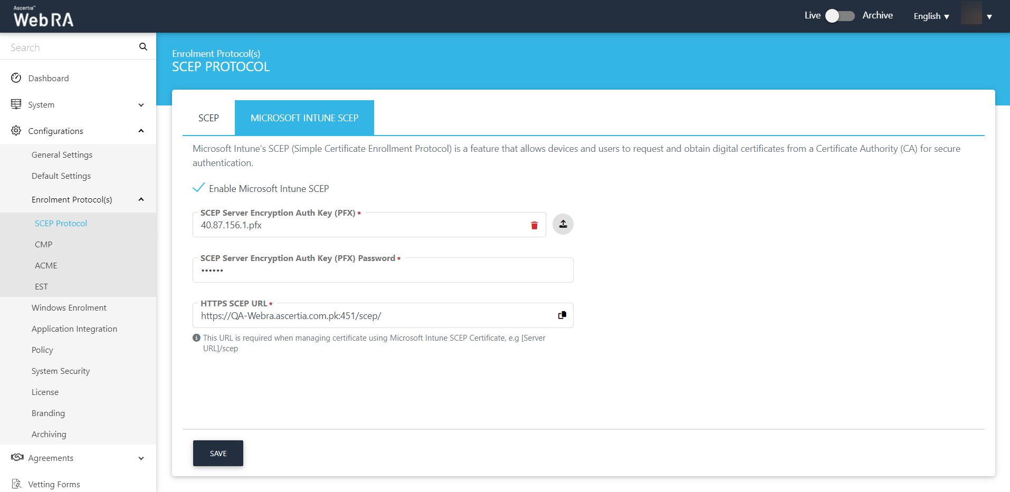
Task: Click the Enrolment Protocol(s) breadcrumb
Action: point(216,53)
